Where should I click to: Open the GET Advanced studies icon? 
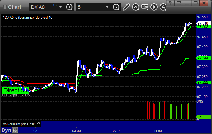point(145,7)
